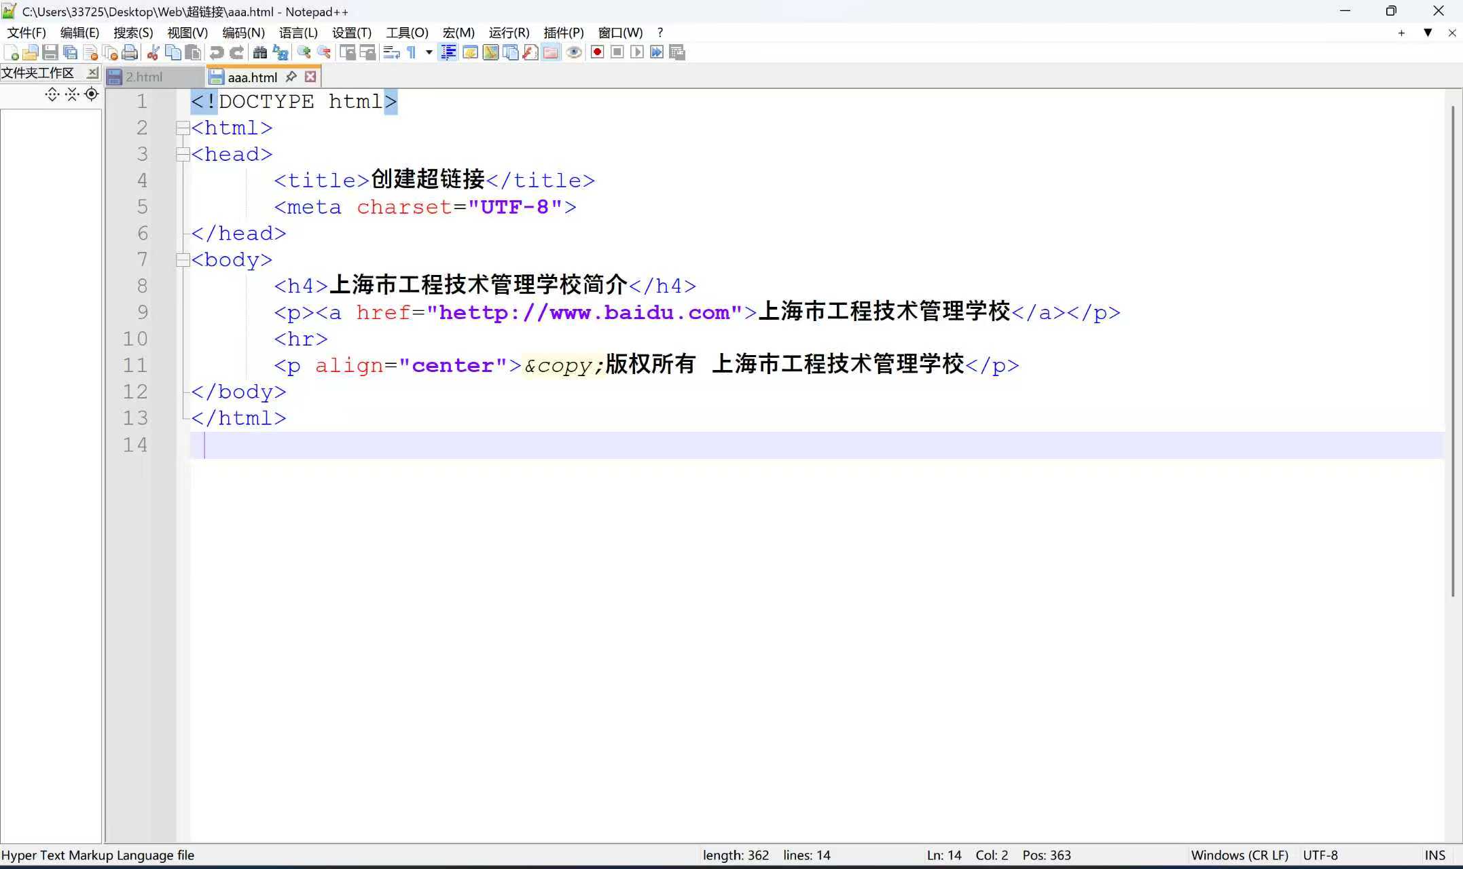Close the aaa.html tab with red X
The image size is (1463, 869).
[310, 77]
